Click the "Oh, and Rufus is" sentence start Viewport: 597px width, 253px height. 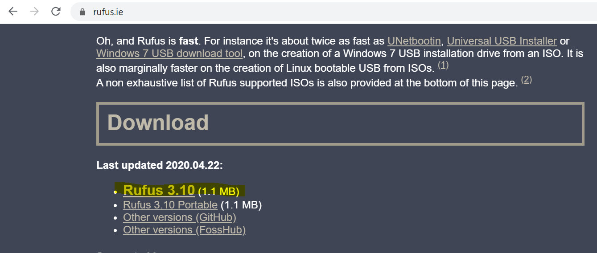[136, 41]
